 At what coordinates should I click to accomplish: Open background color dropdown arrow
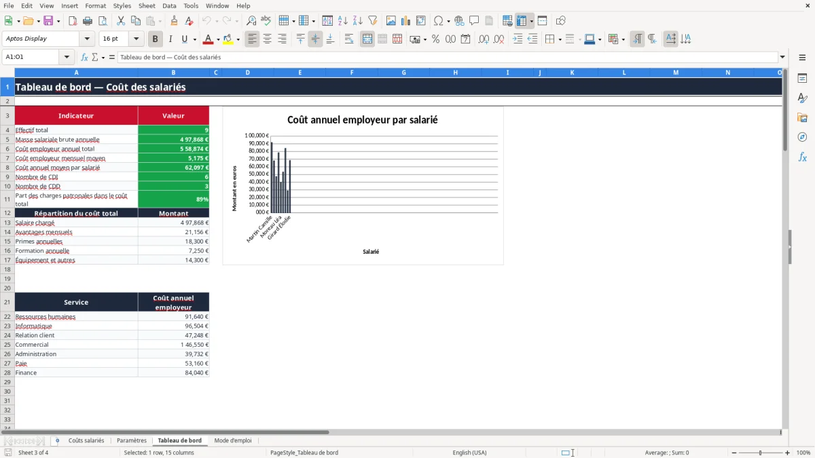click(x=238, y=39)
